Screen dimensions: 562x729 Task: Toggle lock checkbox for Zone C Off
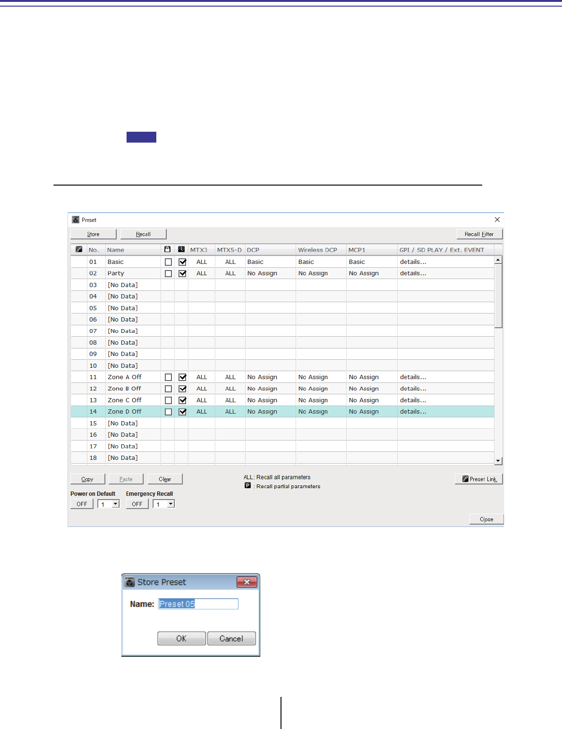pyautogui.click(x=168, y=400)
